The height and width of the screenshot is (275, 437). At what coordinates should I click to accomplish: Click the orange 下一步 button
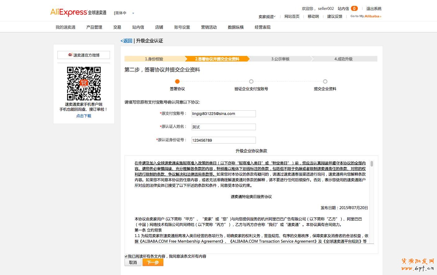[153, 263]
